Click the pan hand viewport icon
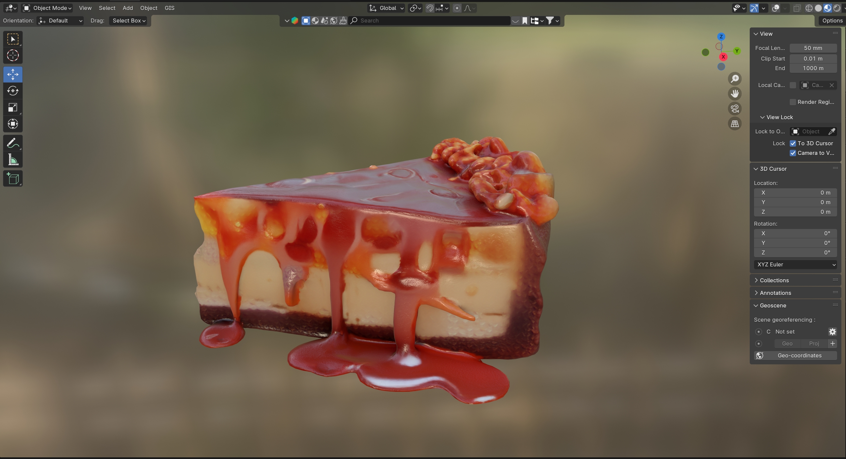This screenshot has height=459, width=846. pyautogui.click(x=735, y=94)
